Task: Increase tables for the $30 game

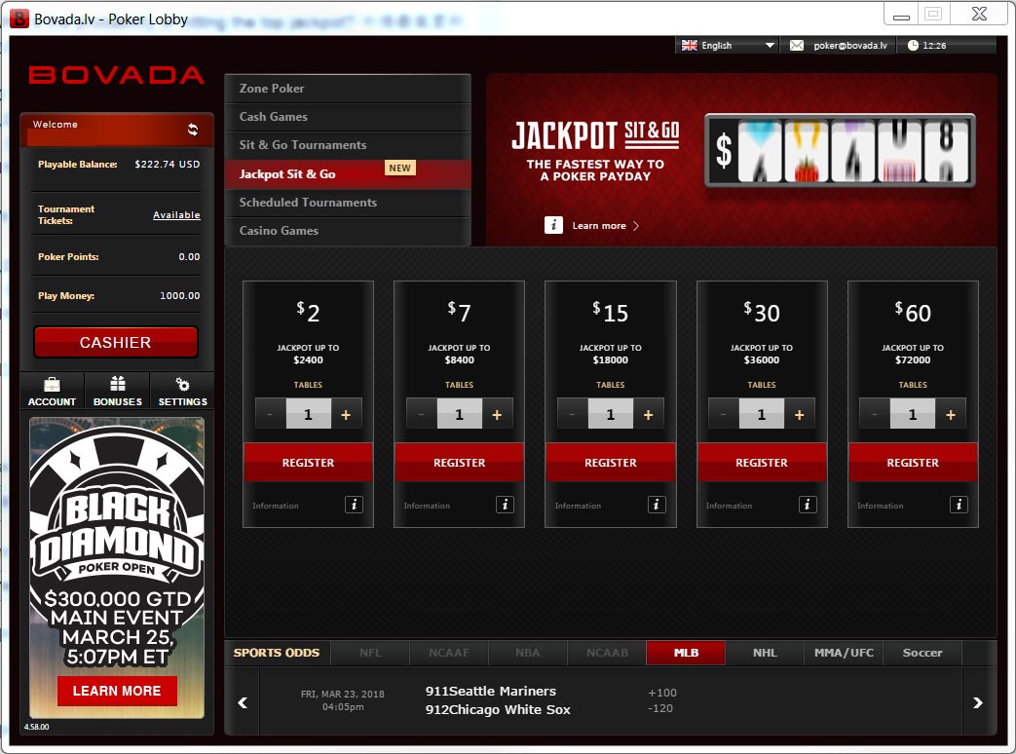Action: [x=800, y=415]
